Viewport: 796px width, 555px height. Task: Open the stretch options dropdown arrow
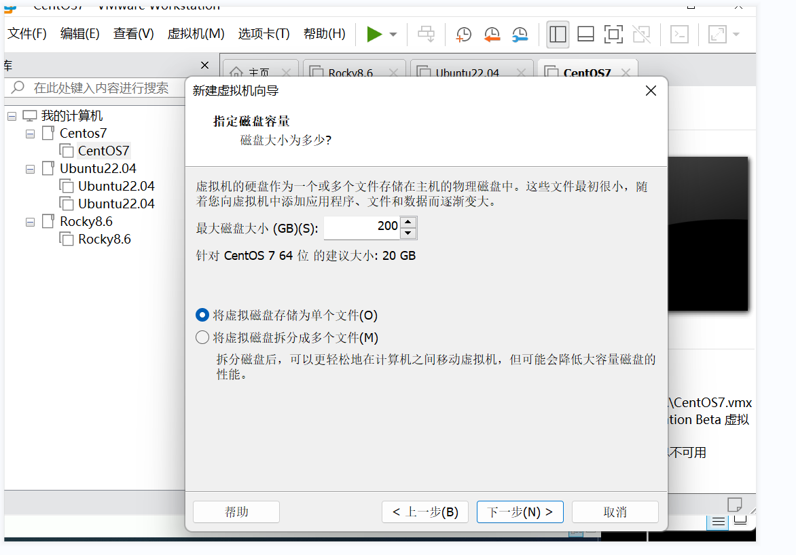[x=736, y=35]
